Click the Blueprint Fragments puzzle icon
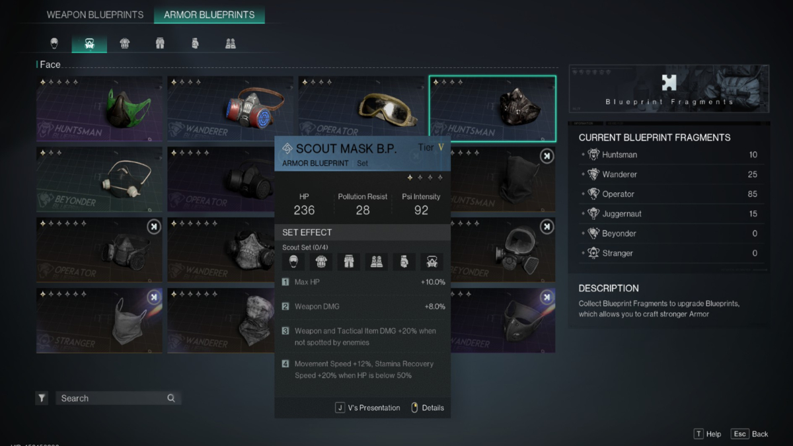 [x=669, y=83]
